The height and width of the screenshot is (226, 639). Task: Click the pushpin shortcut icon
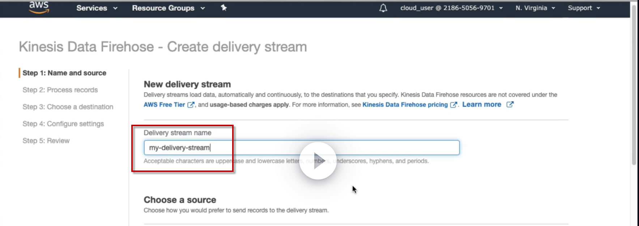[x=224, y=8]
